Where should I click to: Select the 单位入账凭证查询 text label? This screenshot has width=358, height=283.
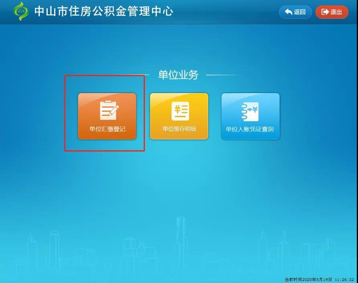(x=250, y=129)
